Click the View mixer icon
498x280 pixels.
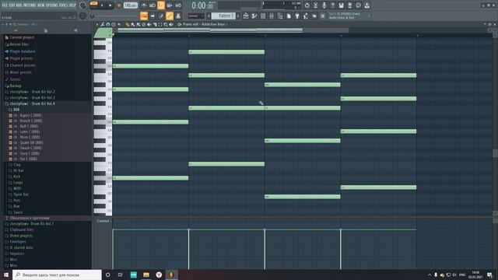(x=272, y=16)
